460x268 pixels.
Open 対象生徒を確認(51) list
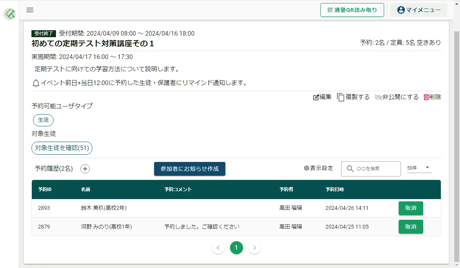tap(62, 148)
